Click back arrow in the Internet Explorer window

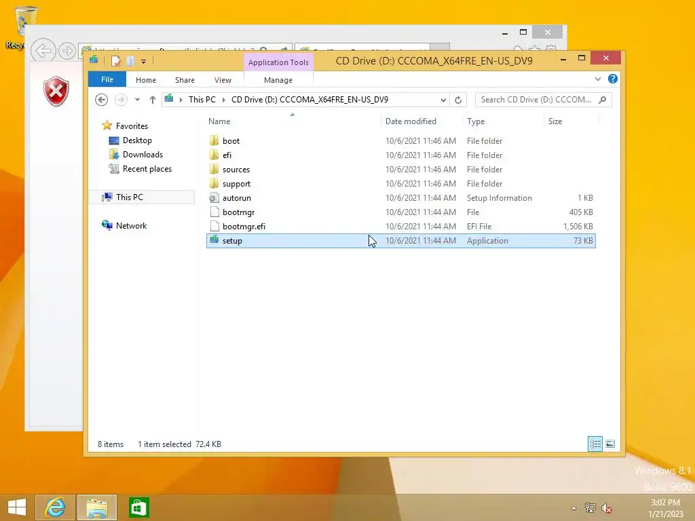[43, 51]
